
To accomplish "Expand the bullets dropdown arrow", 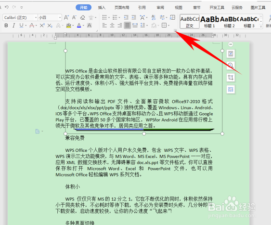I will pos(109,17).
